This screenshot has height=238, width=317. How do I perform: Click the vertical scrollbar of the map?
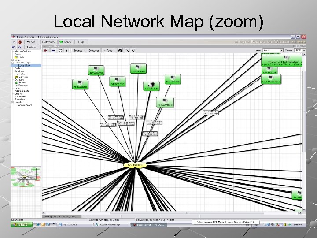coord(304,112)
